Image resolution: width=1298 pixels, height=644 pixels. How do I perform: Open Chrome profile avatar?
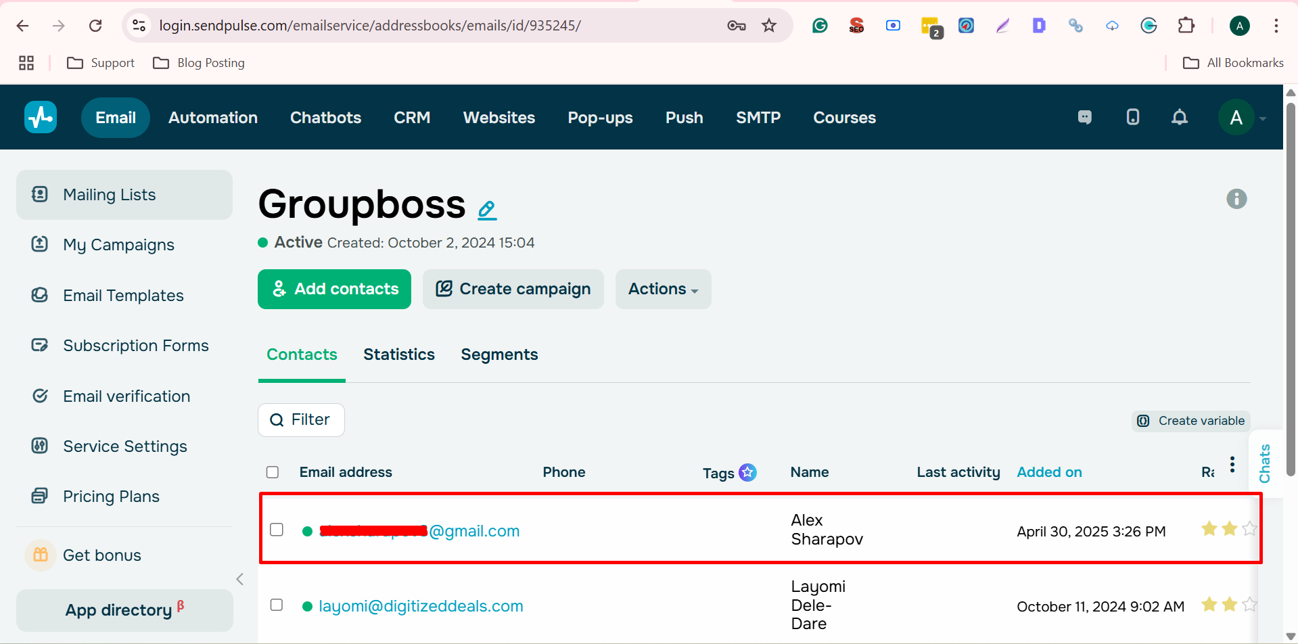(1239, 26)
